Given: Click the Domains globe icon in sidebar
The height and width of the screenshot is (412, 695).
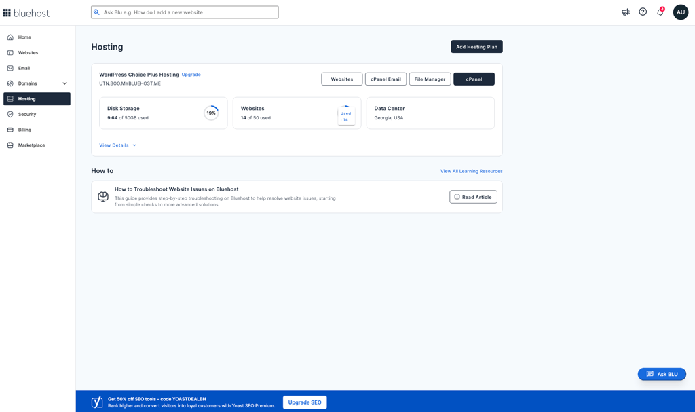Looking at the screenshot, I should click(10, 83).
